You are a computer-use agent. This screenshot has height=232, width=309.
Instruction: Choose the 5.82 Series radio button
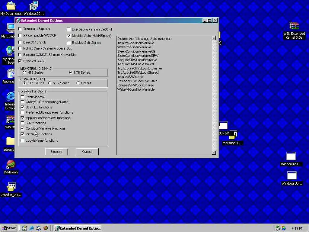pyautogui.click(x=50, y=83)
